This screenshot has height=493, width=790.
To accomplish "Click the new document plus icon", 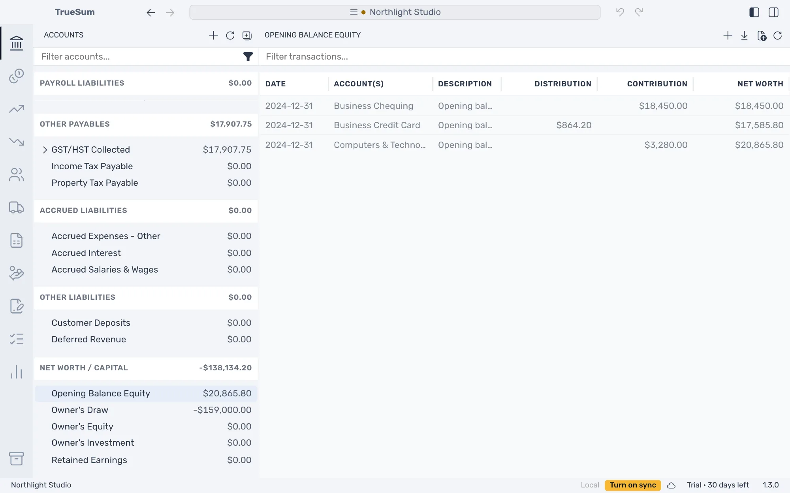I will click(762, 35).
